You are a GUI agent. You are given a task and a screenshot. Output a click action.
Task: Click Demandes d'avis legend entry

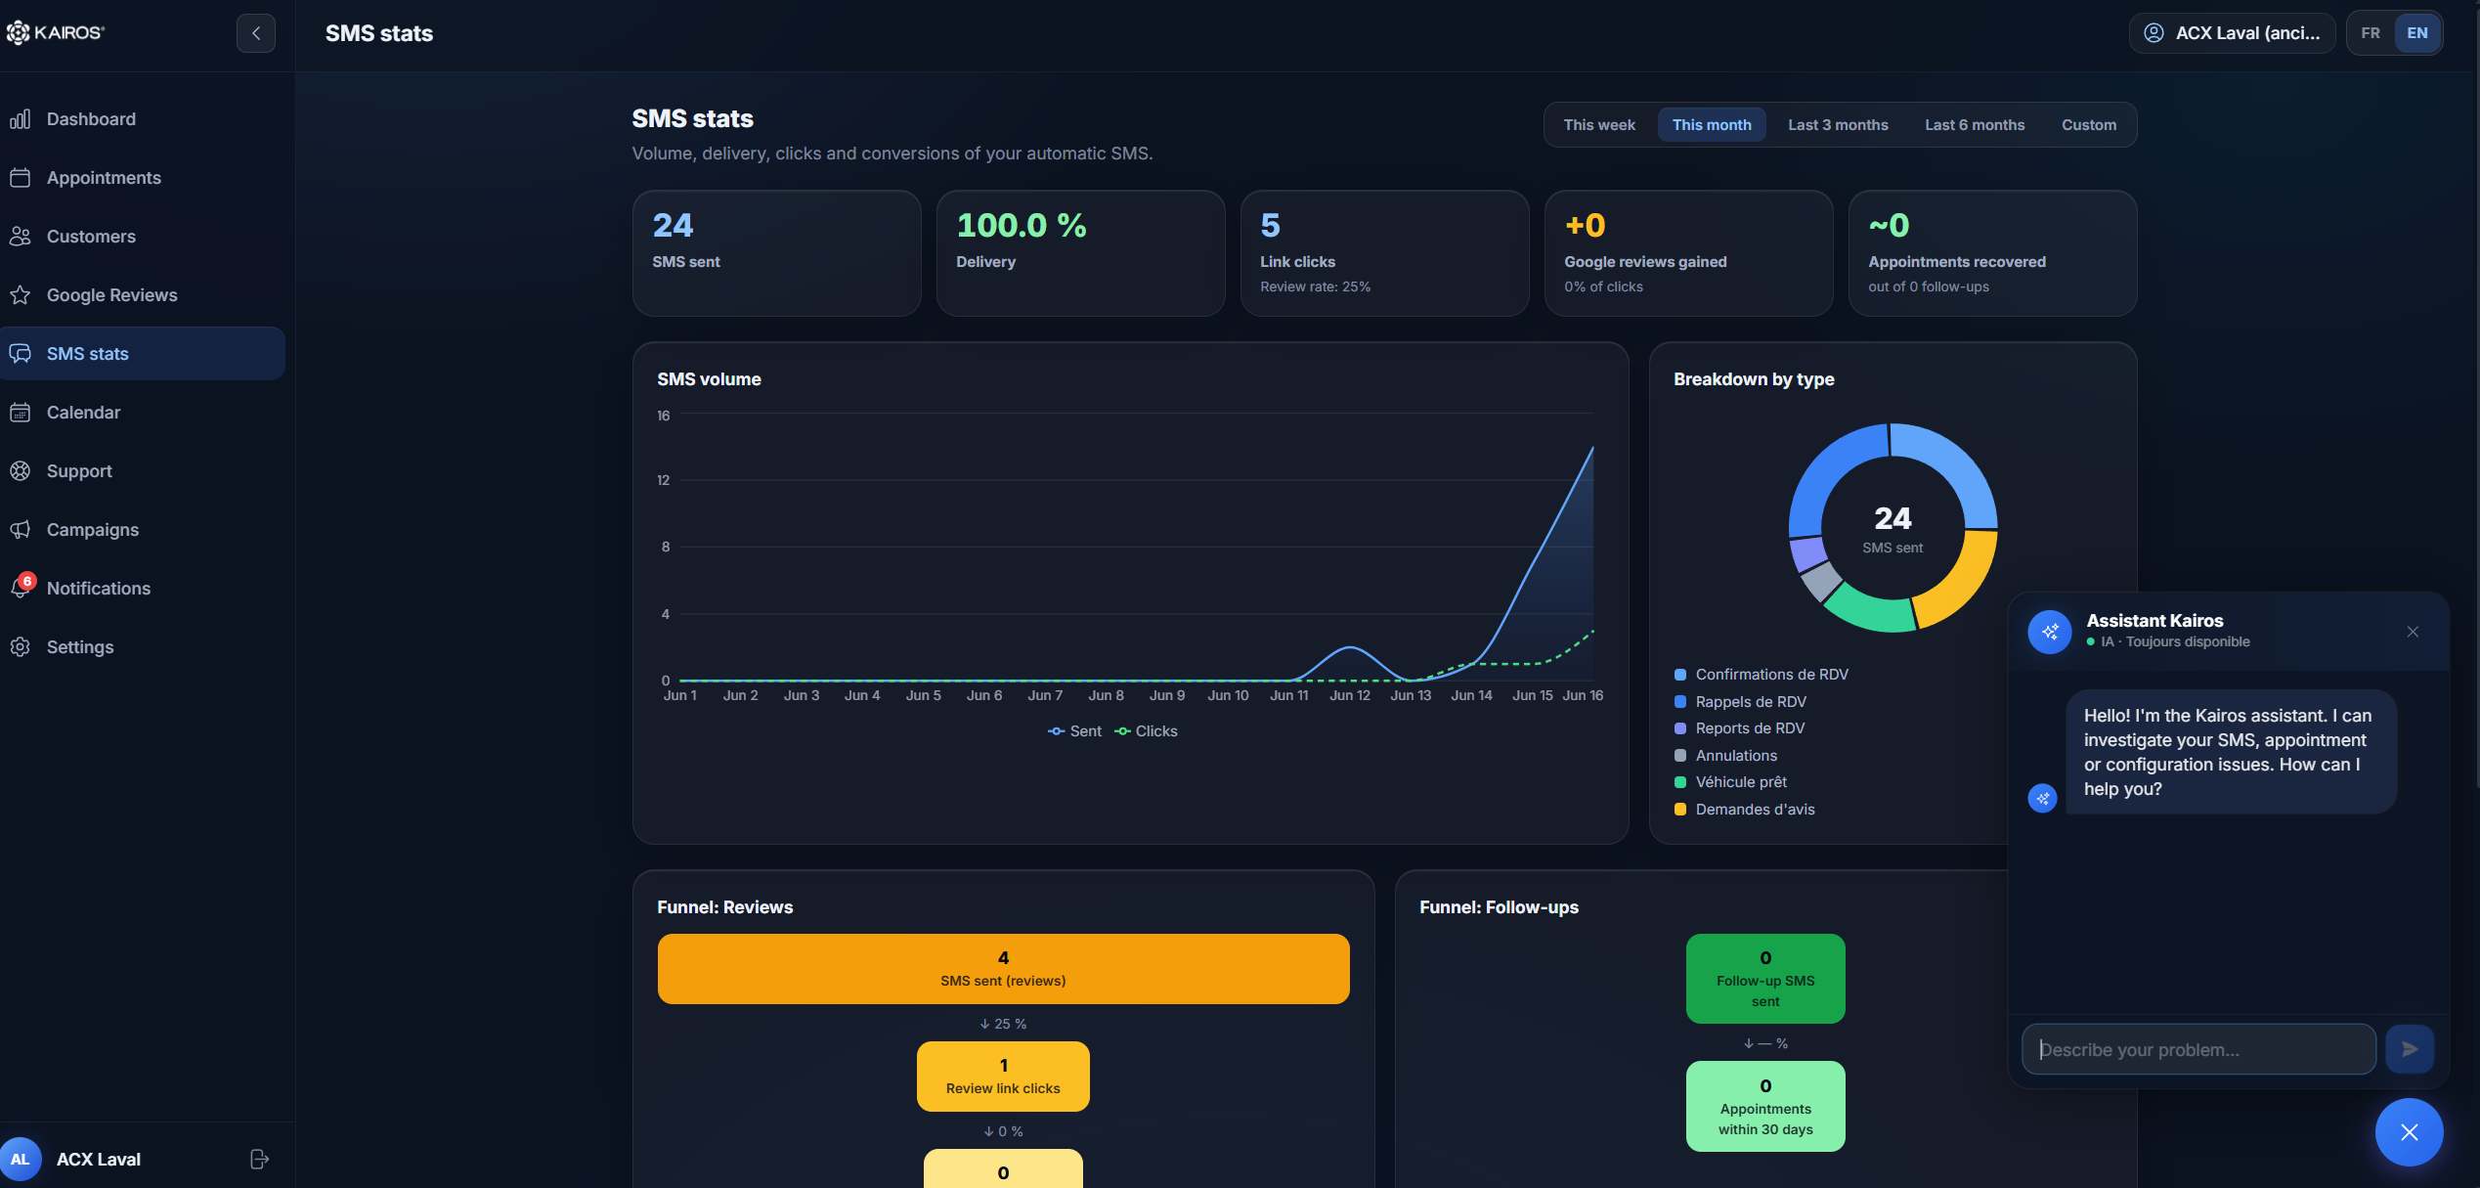pos(1745,810)
